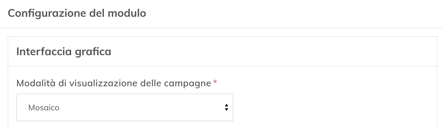Click the word "del" in the page title
Viewport: 442px width, 129px height.
[97, 13]
